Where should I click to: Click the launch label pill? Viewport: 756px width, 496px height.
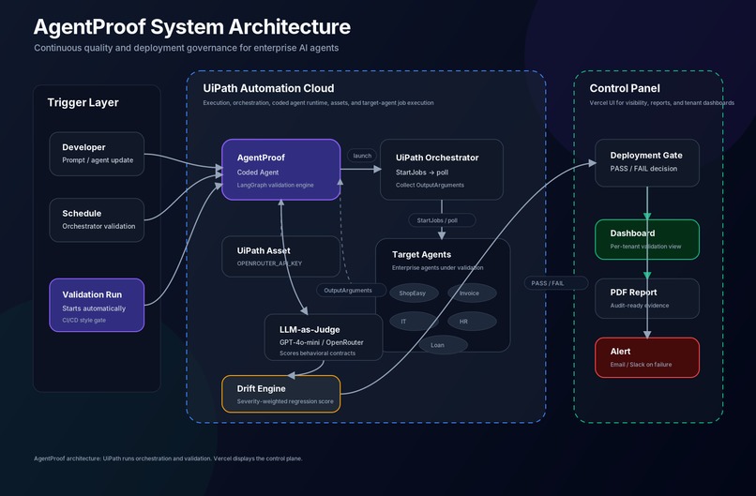point(362,156)
